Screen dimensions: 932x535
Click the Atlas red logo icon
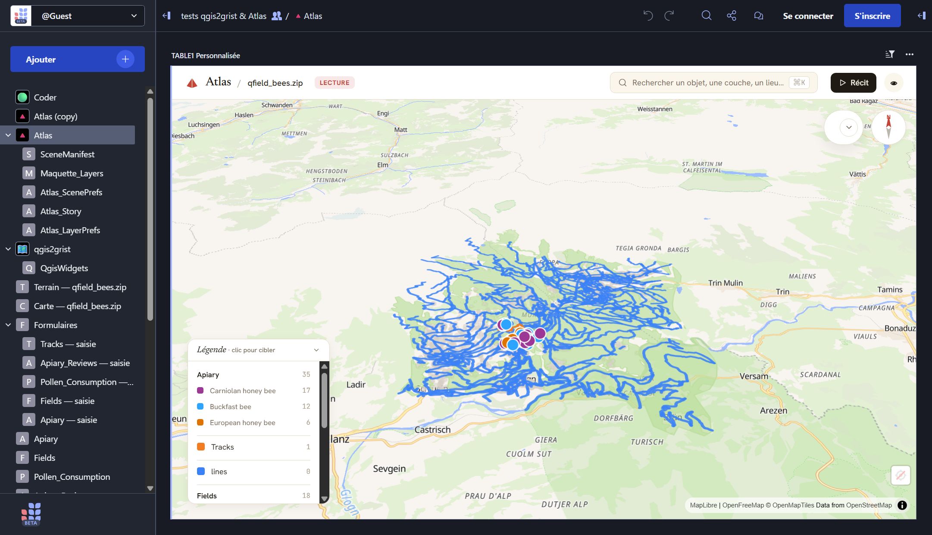point(192,83)
